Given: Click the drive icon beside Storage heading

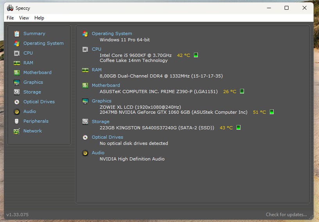Looking at the screenshot, I should [85, 122].
